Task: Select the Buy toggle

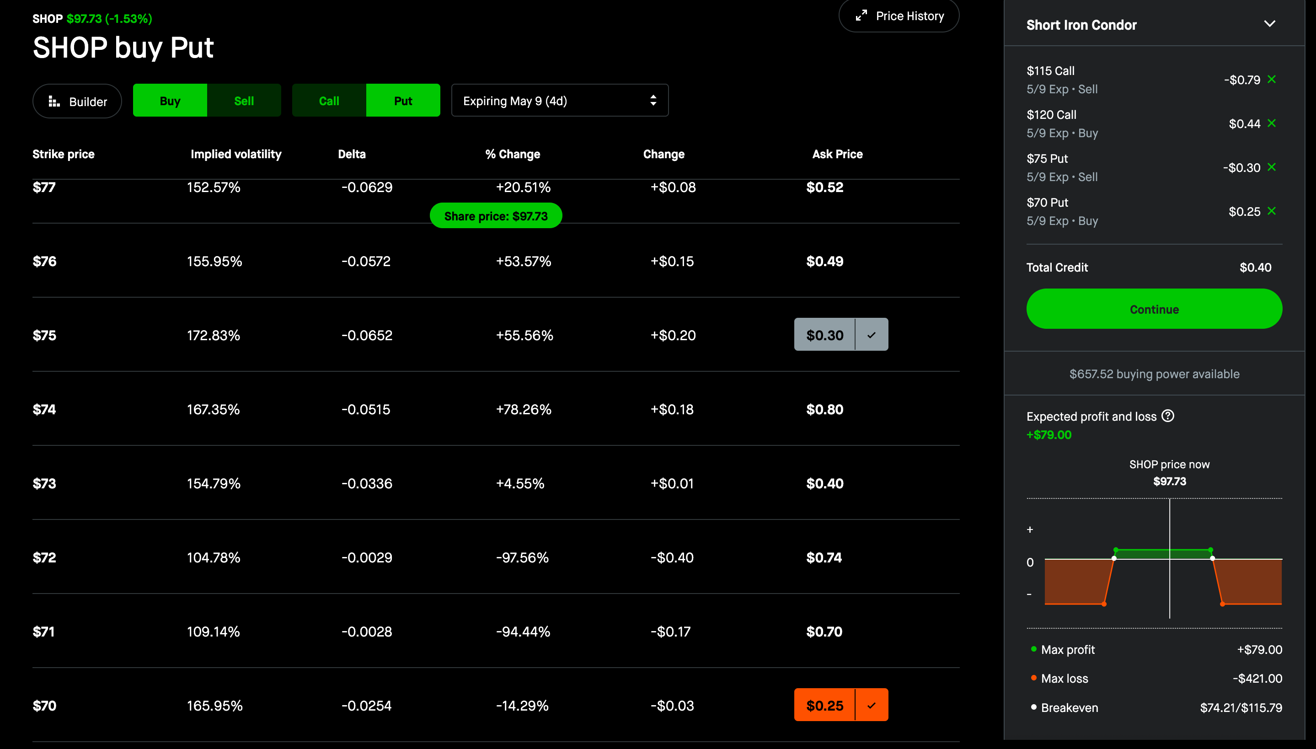Action: point(170,101)
